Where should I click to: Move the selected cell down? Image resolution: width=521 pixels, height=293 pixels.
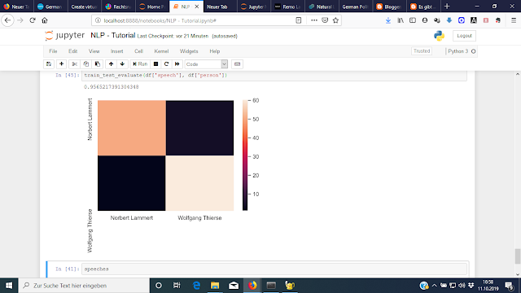tap(122, 64)
